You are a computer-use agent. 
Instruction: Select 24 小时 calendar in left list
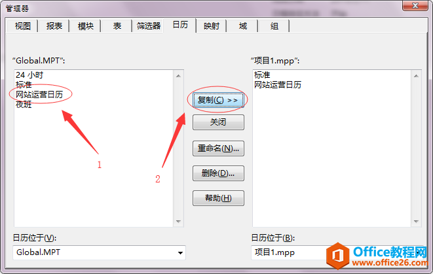click(x=29, y=75)
